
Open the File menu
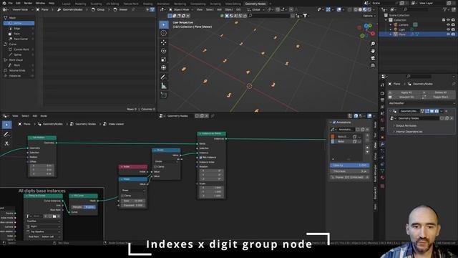(x=10, y=3)
